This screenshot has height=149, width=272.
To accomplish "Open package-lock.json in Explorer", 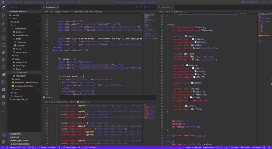I will (24, 99).
